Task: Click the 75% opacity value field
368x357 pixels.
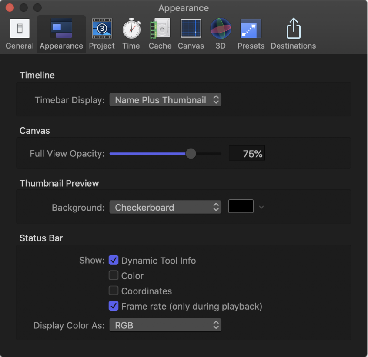Action: pyautogui.click(x=247, y=153)
